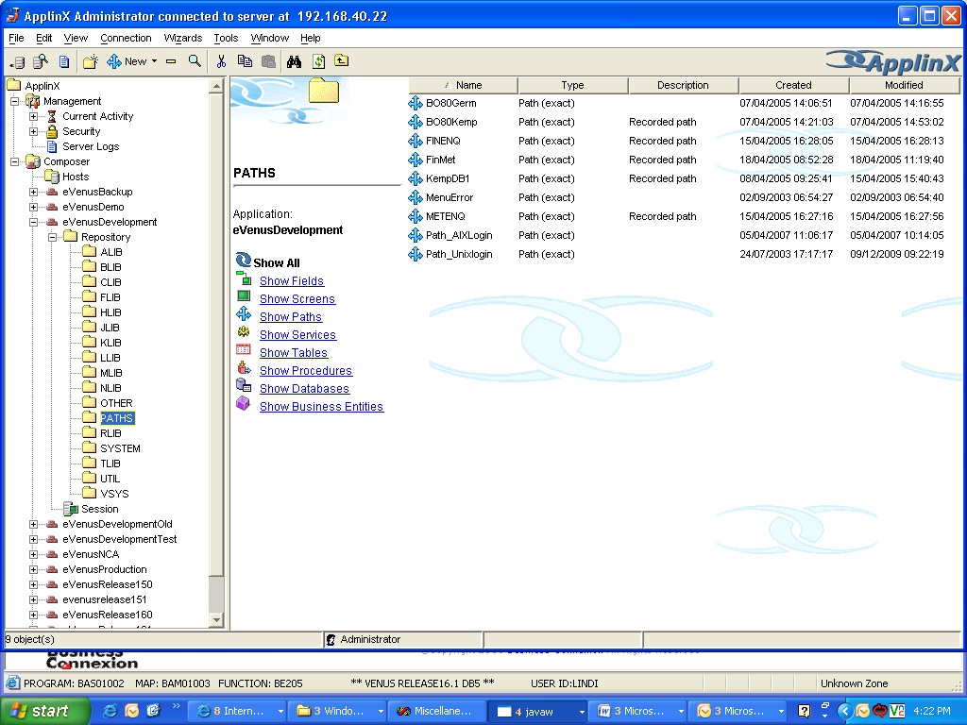Sort the list by the Name column header
The height and width of the screenshot is (725, 967).
(x=463, y=85)
